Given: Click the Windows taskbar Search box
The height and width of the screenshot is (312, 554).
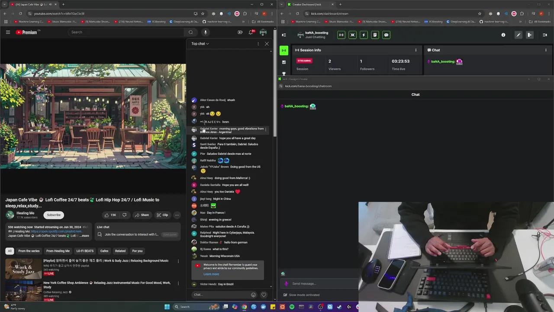Looking at the screenshot, I should coord(197,307).
